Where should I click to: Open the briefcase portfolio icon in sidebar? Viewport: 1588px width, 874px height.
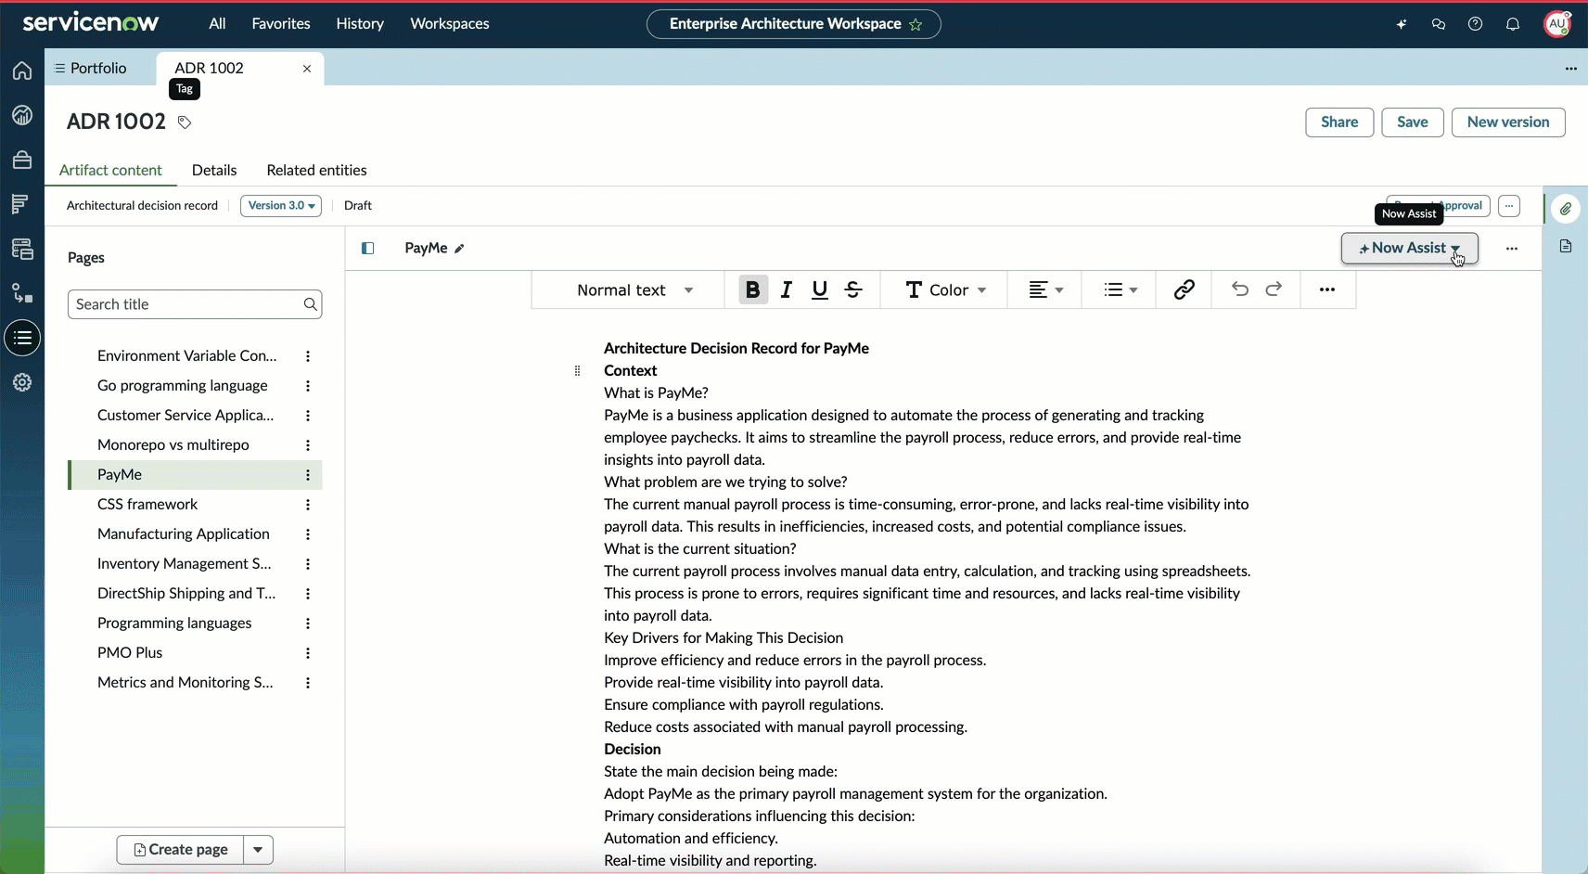(22, 160)
